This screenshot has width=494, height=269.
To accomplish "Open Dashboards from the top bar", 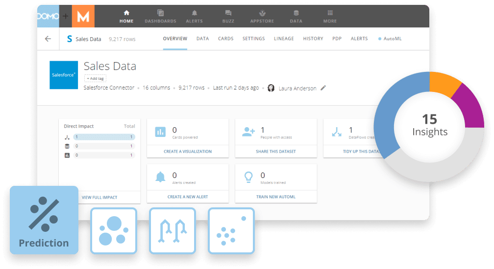I will pos(160,16).
